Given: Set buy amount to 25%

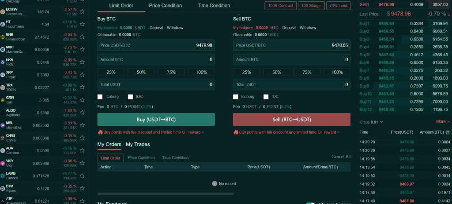Looking at the screenshot, I should pyautogui.click(x=111, y=72).
